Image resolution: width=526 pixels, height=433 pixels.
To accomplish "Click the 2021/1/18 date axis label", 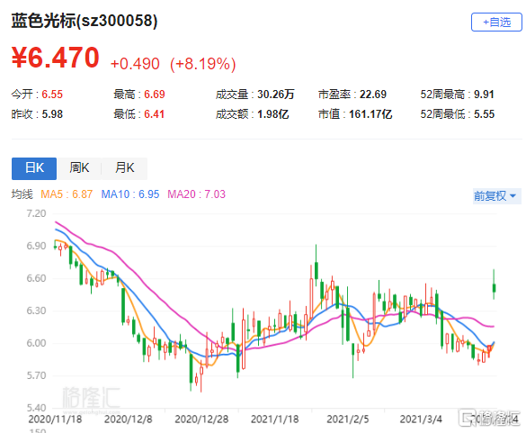I will (x=275, y=419).
